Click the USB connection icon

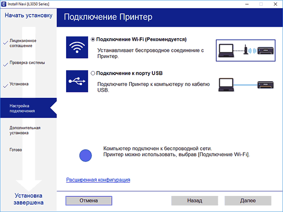point(77,81)
